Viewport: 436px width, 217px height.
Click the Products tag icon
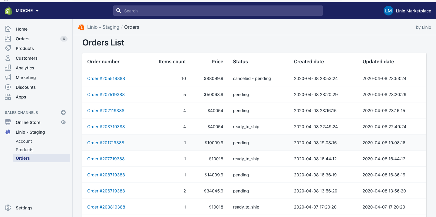(x=8, y=48)
